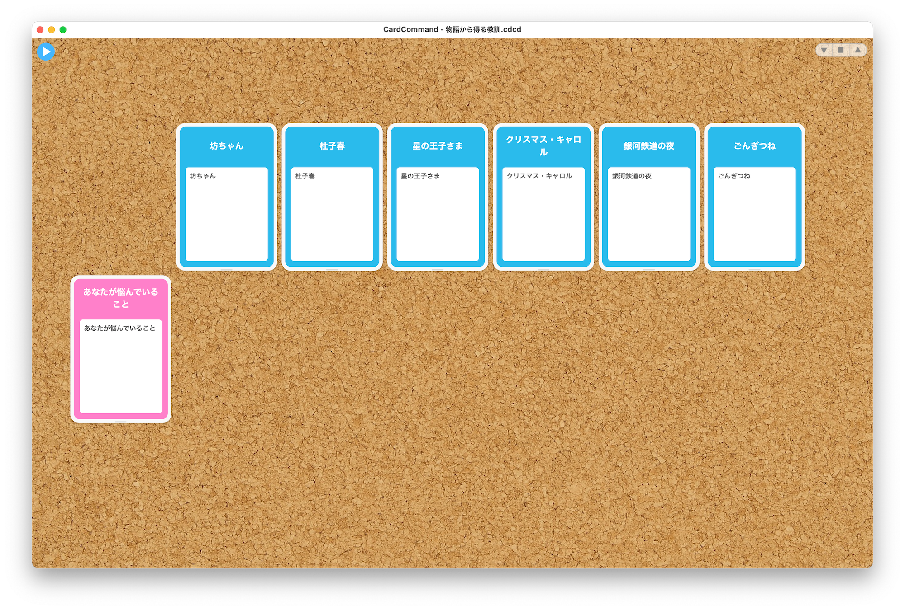Select the 星の王子さま card header
Image resolution: width=905 pixels, height=610 pixels.
point(438,146)
